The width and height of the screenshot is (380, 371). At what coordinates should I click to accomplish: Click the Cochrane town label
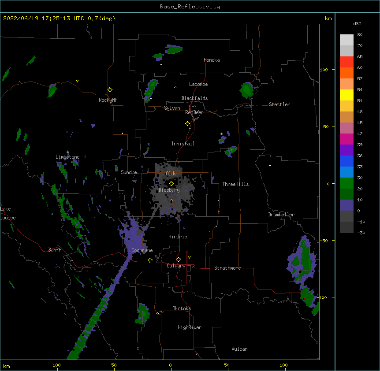click(142, 250)
